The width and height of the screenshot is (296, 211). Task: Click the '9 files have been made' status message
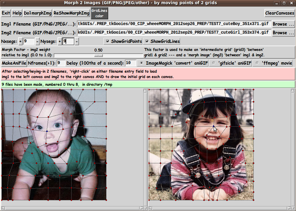pos(57,85)
